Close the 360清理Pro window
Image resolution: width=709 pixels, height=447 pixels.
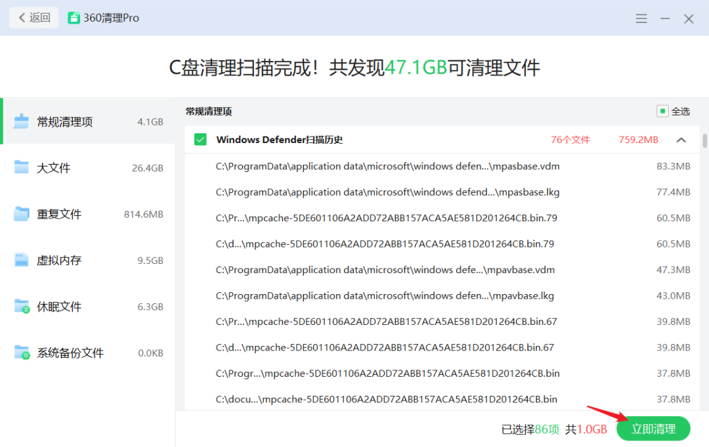tap(689, 18)
